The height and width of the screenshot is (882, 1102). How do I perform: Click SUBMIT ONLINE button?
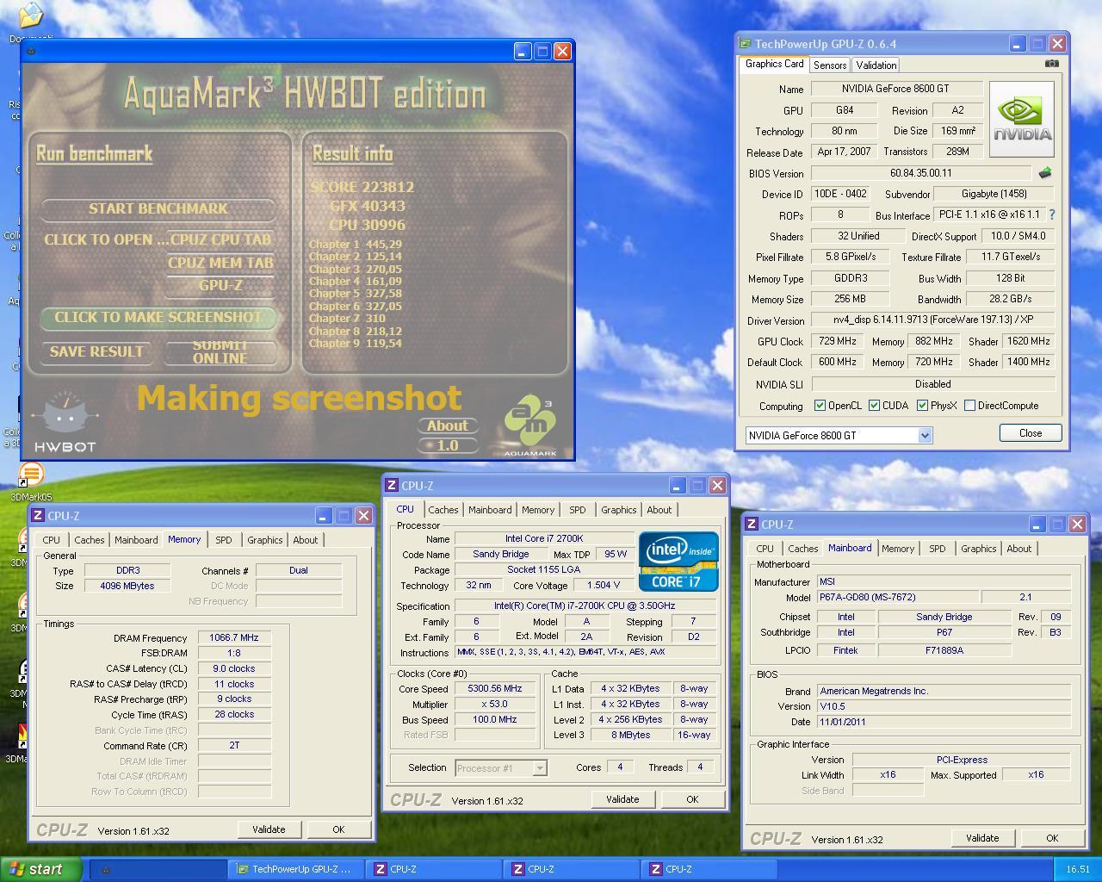(x=220, y=351)
